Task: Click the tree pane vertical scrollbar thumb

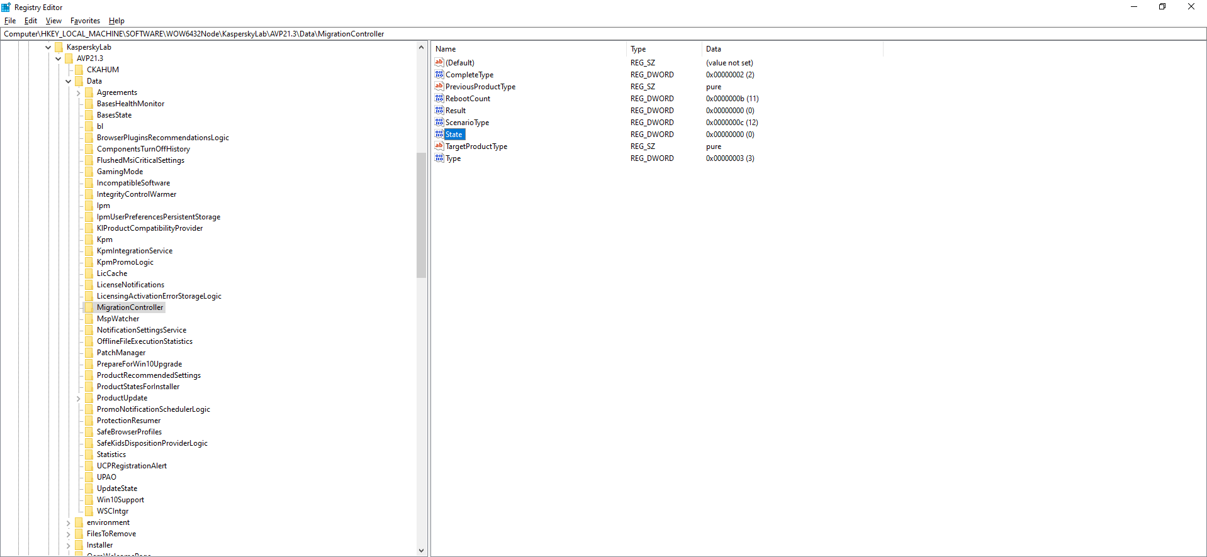Action: (x=422, y=215)
